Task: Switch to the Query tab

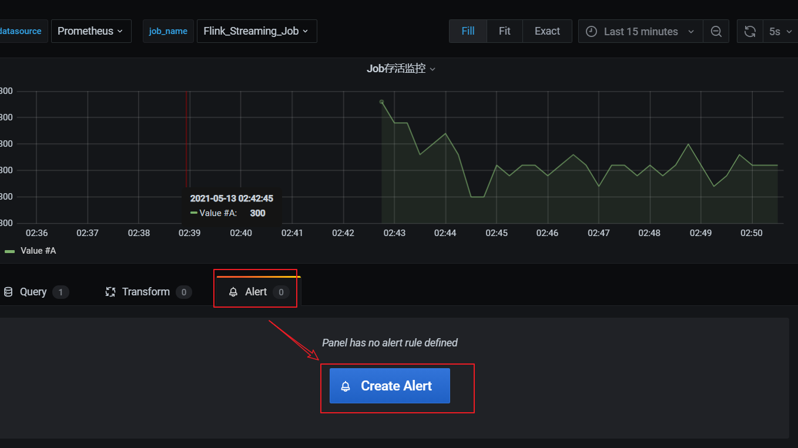Action: click(36, 292)
